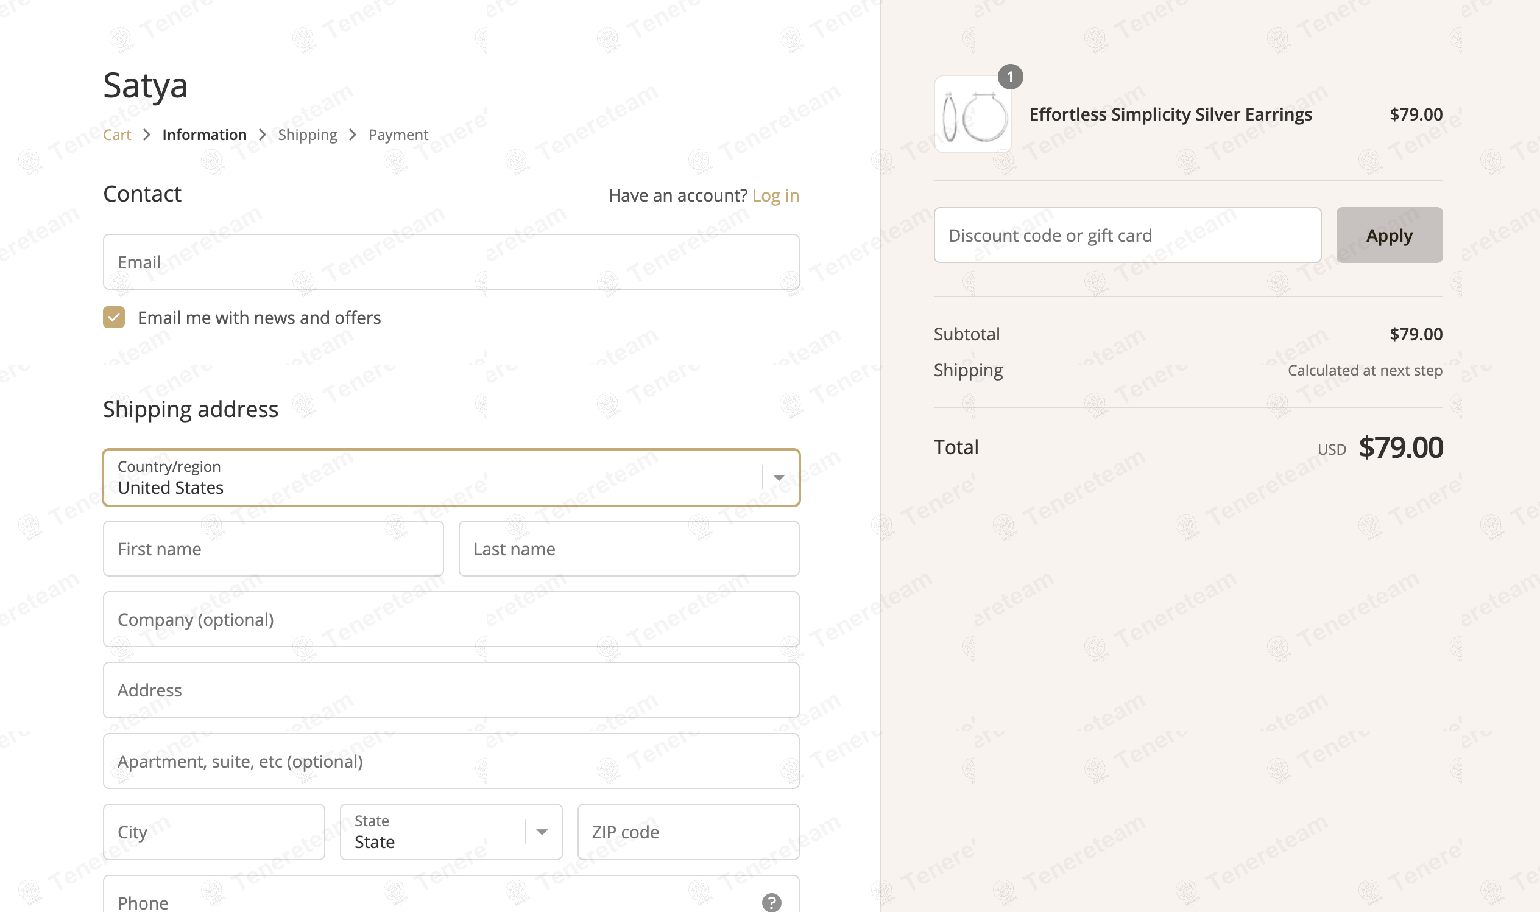Click the Shipping address heading
Screen dimensions: 1540x912
pos(191,409)
